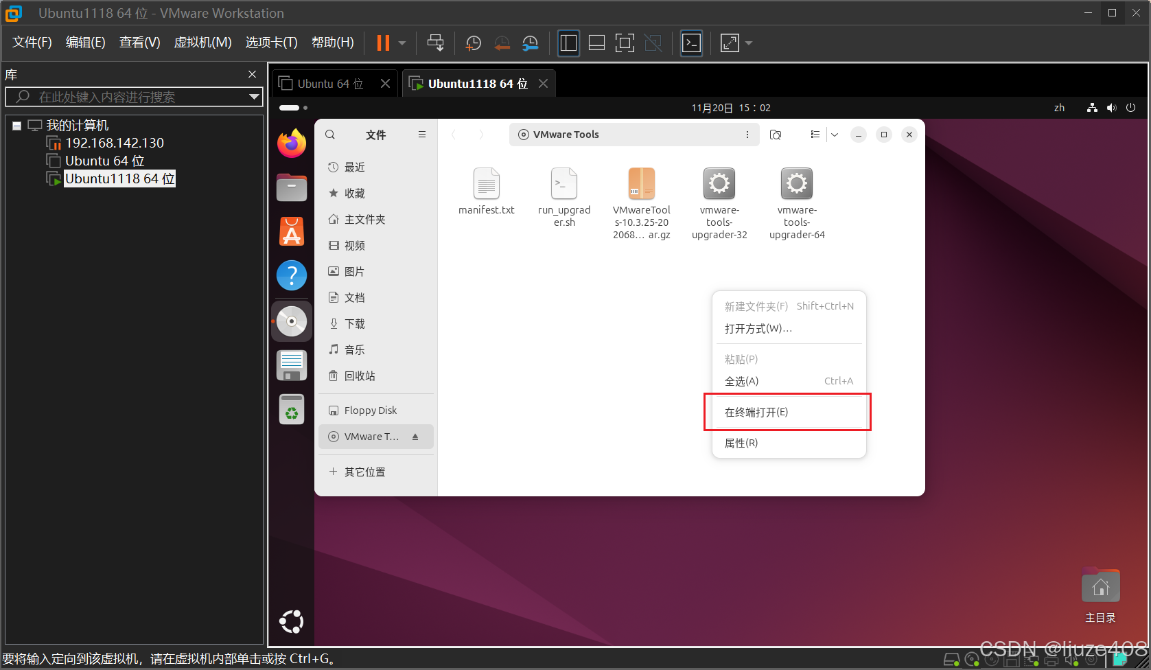1151x670 pixels.
Task: Open the VMware Tools path bar options menu
Action: coord(747,135)
